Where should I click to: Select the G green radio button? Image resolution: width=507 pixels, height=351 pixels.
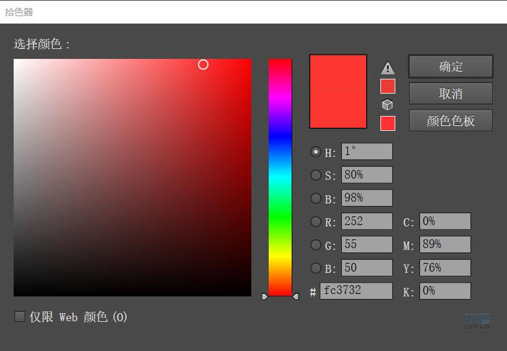coord(316,245)
